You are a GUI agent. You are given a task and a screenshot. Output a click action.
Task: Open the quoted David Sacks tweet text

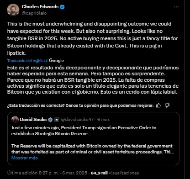(x=92, y=140)
